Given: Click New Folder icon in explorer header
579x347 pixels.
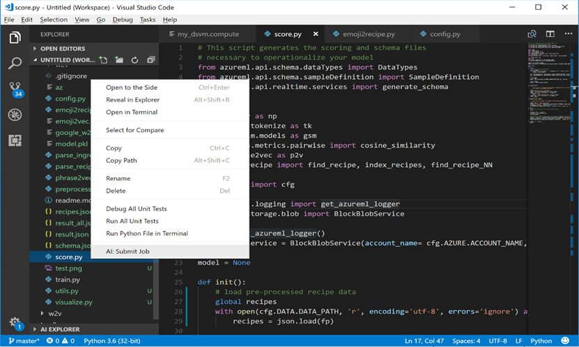Looking at the screenshot, I should coord(119,60).
